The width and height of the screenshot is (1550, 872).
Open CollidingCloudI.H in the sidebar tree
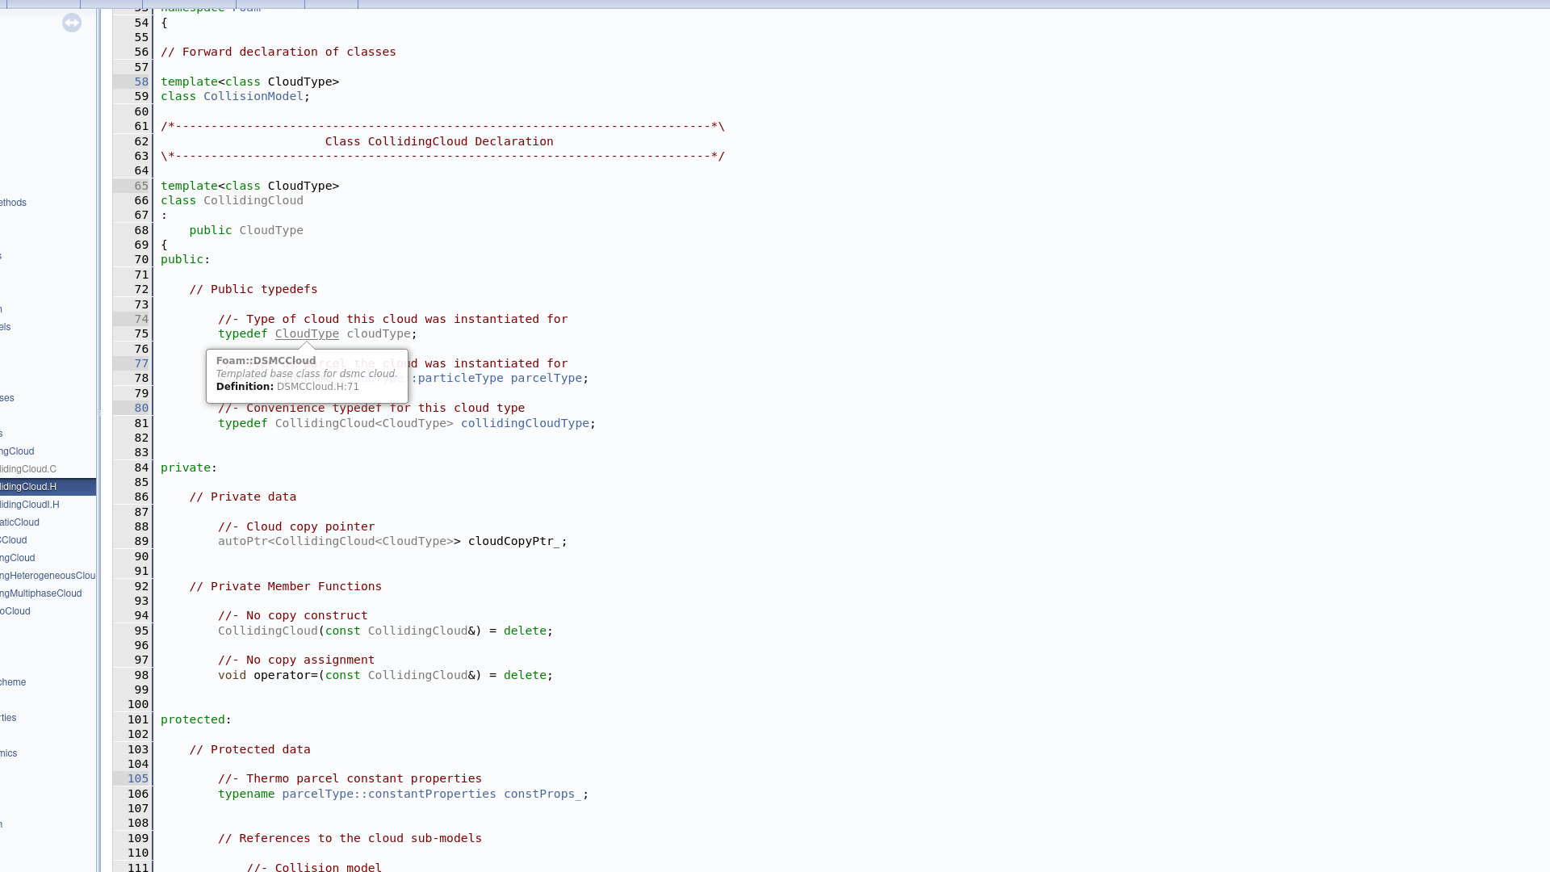click(x=31, y=505)
